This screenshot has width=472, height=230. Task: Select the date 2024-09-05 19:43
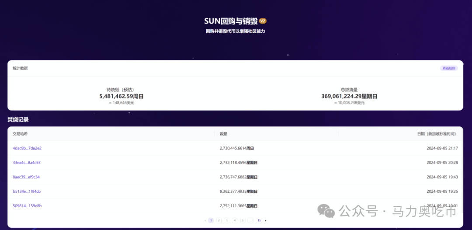pos(442,177)
